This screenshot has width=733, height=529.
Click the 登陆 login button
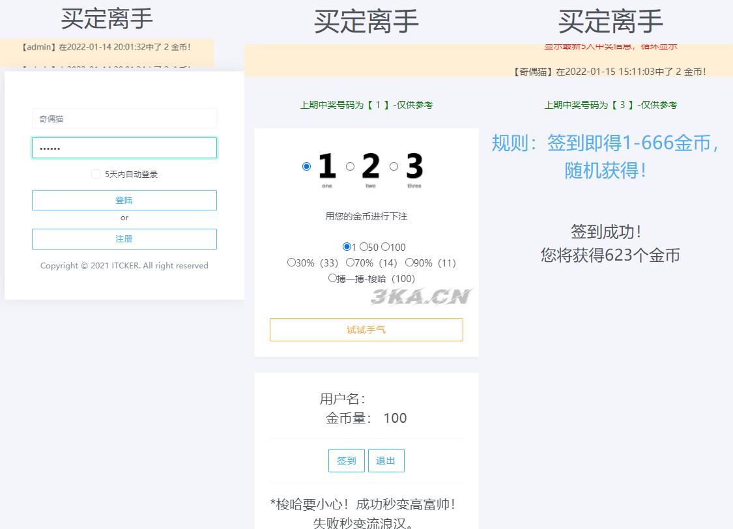tap(124, 200)
